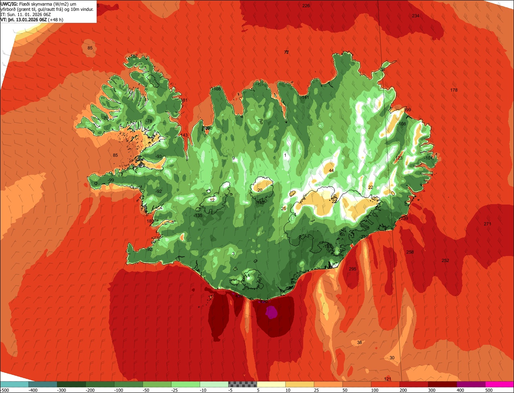The image size is (514, 393).
Task: Click the "-500" label in the legend
Action: click(x=4, y=390)
